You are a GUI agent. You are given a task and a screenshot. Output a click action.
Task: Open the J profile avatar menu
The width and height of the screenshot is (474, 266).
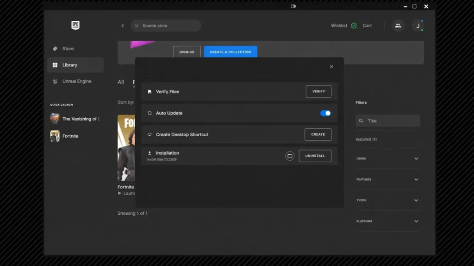point(418,26)
